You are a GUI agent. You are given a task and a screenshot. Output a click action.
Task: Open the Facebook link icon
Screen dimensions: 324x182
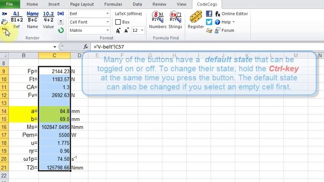tap(209, 14)
